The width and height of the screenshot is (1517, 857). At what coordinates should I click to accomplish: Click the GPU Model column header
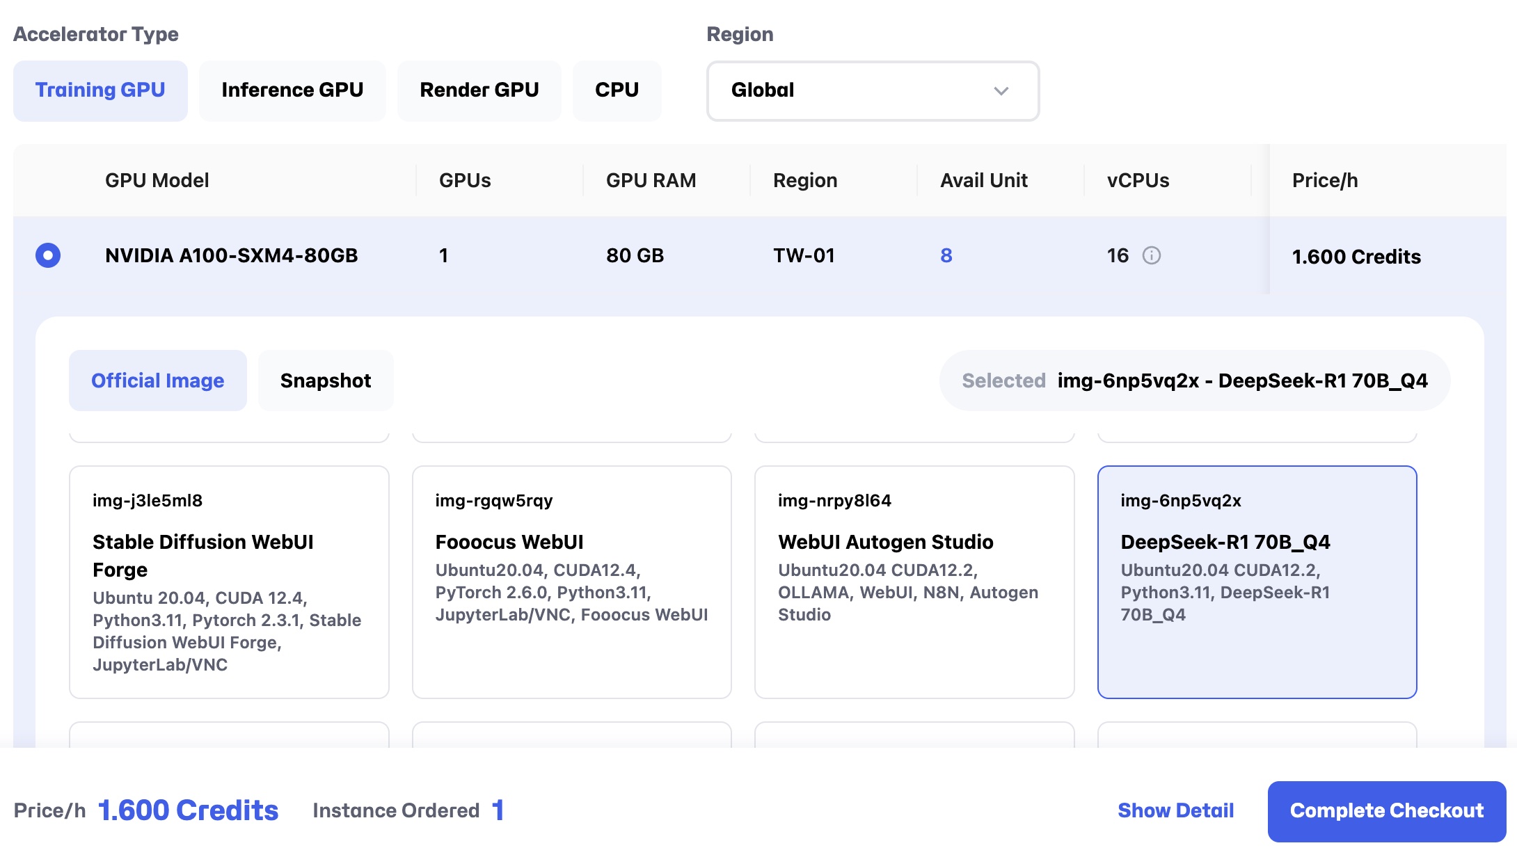click(157, 180)
